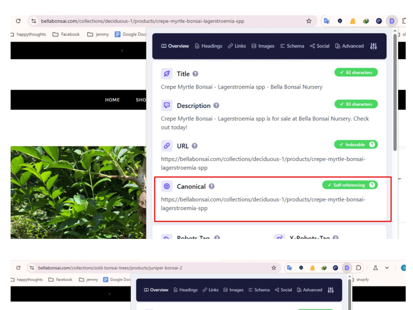Open shopify bookmark in bottom browser
Image resolution: width=413 pixels, height=310 pixels.
[x=360, y=279]
